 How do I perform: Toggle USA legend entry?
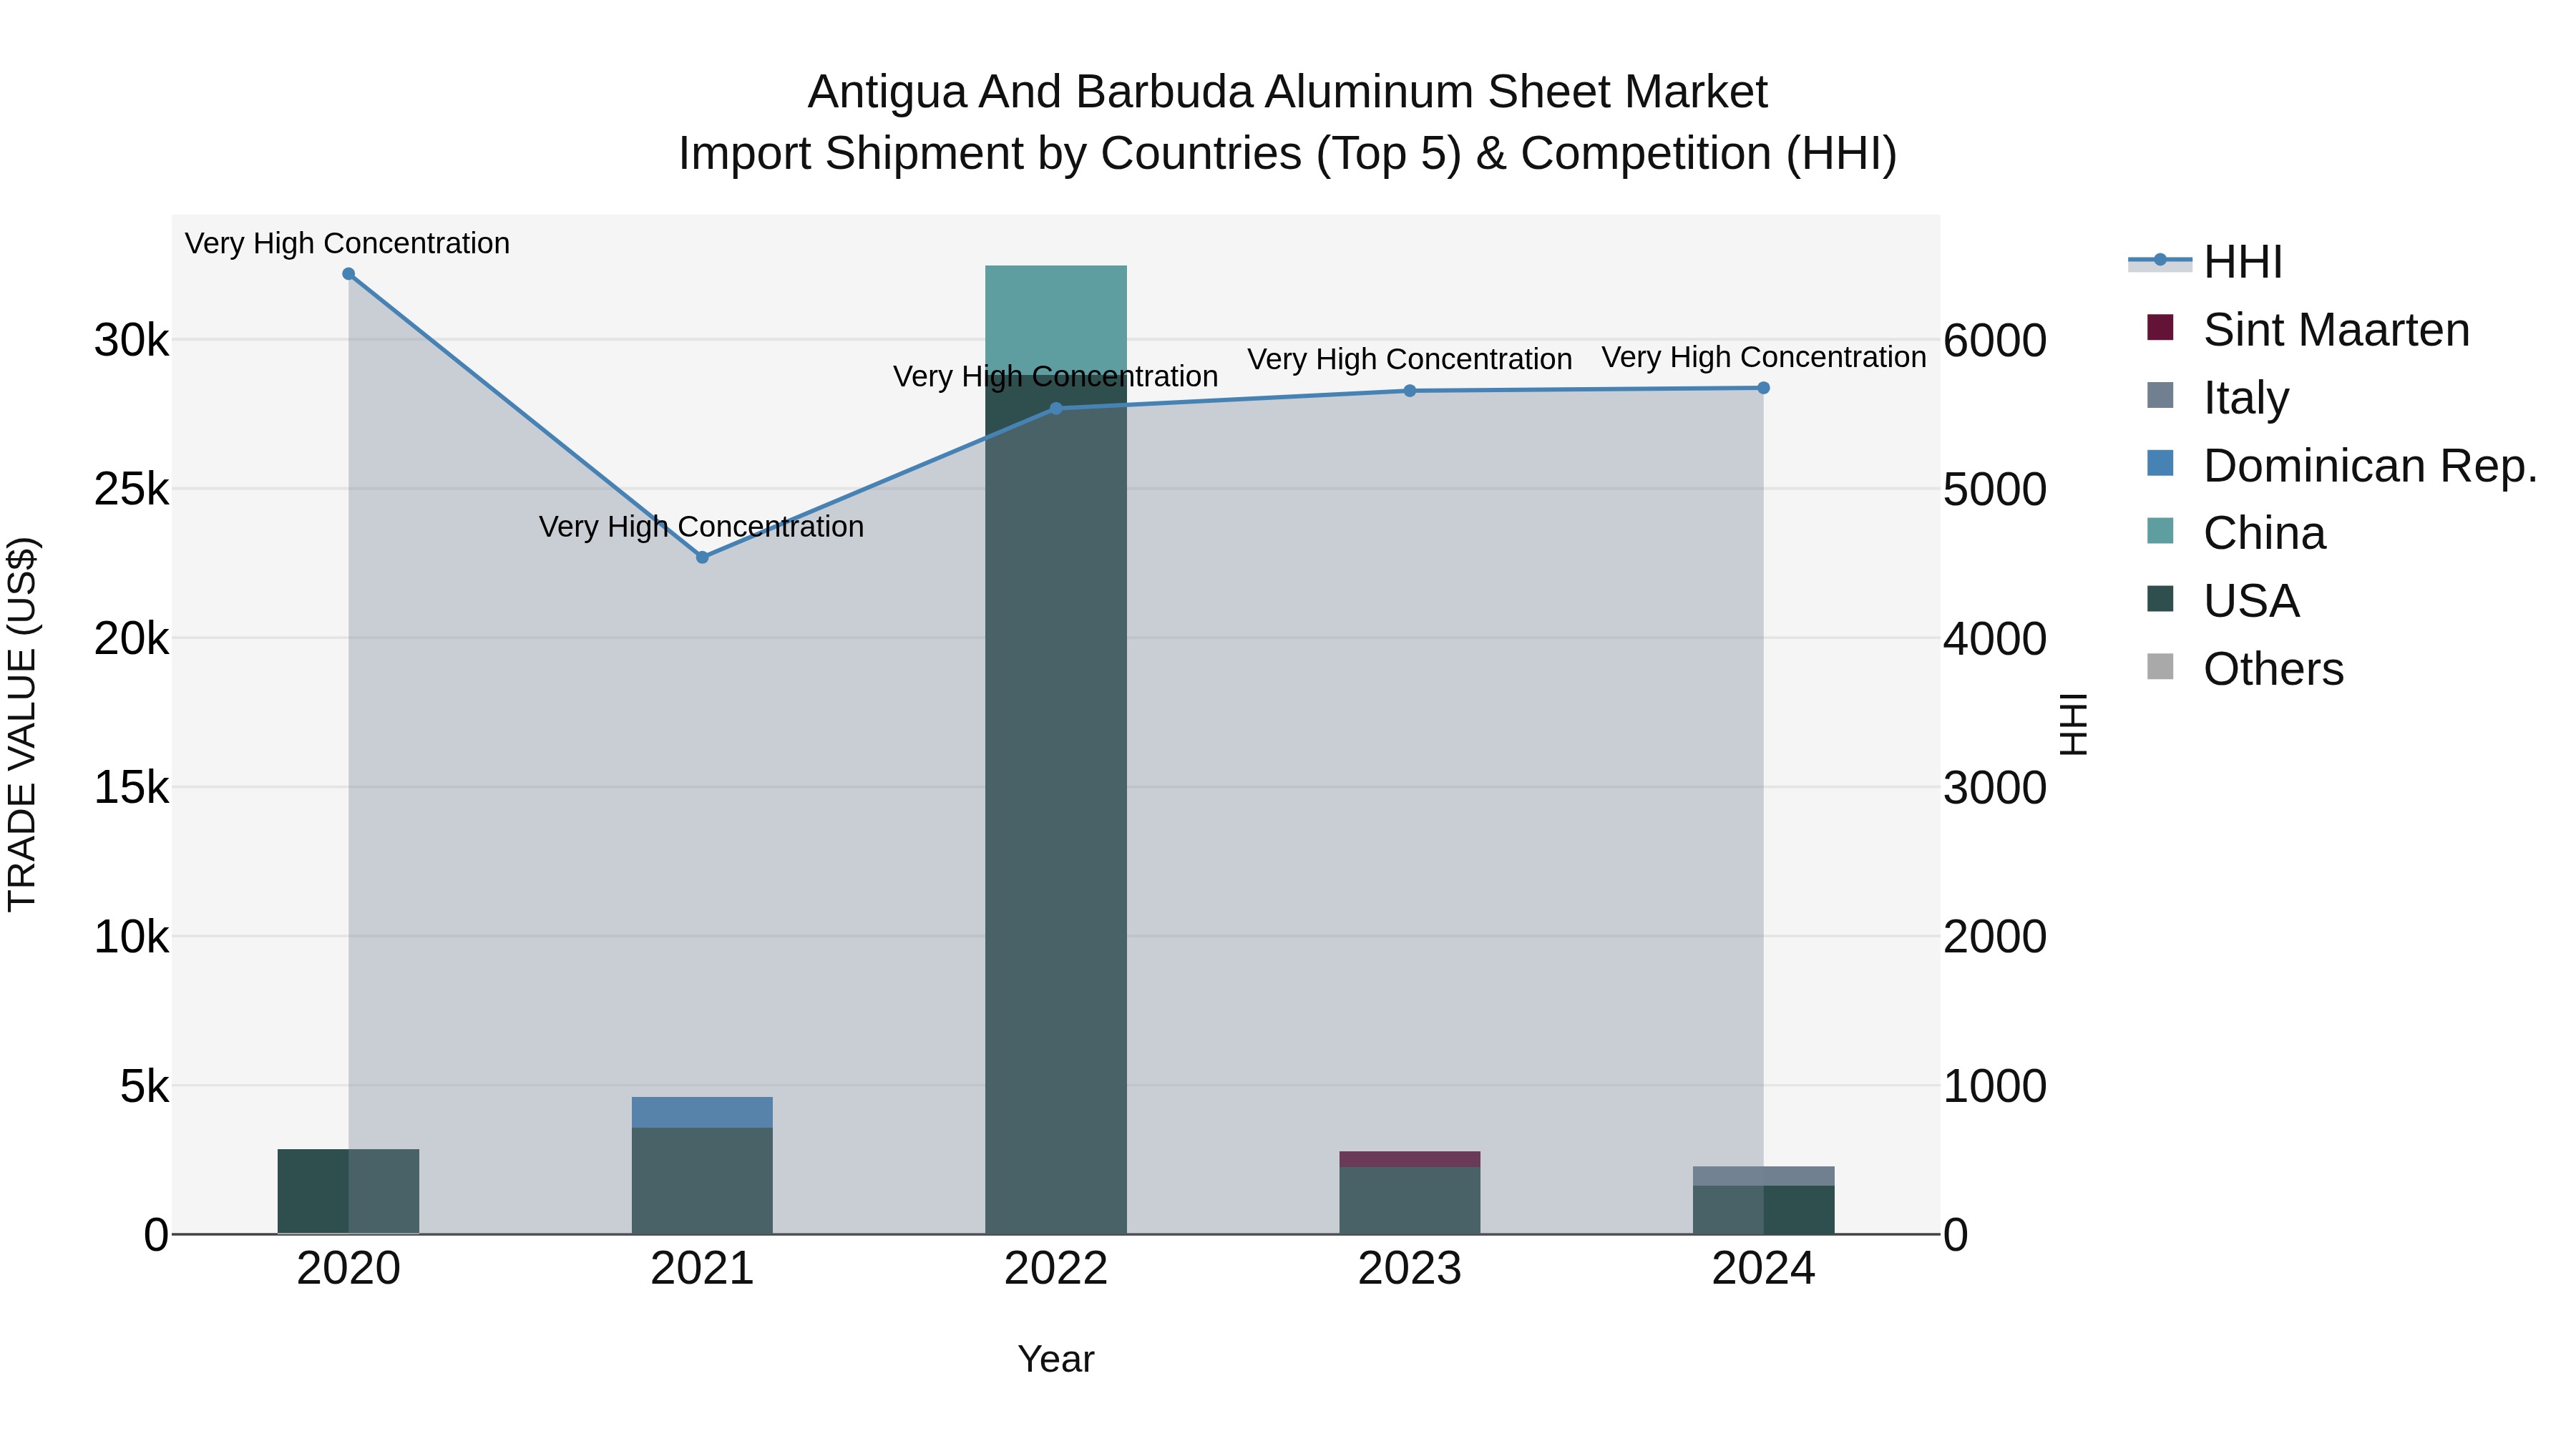click(x=2223, y=601)
